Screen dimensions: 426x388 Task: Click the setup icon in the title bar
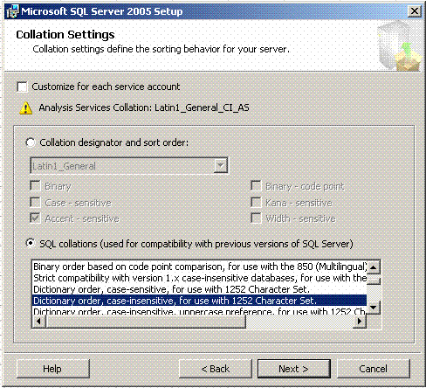12,11
